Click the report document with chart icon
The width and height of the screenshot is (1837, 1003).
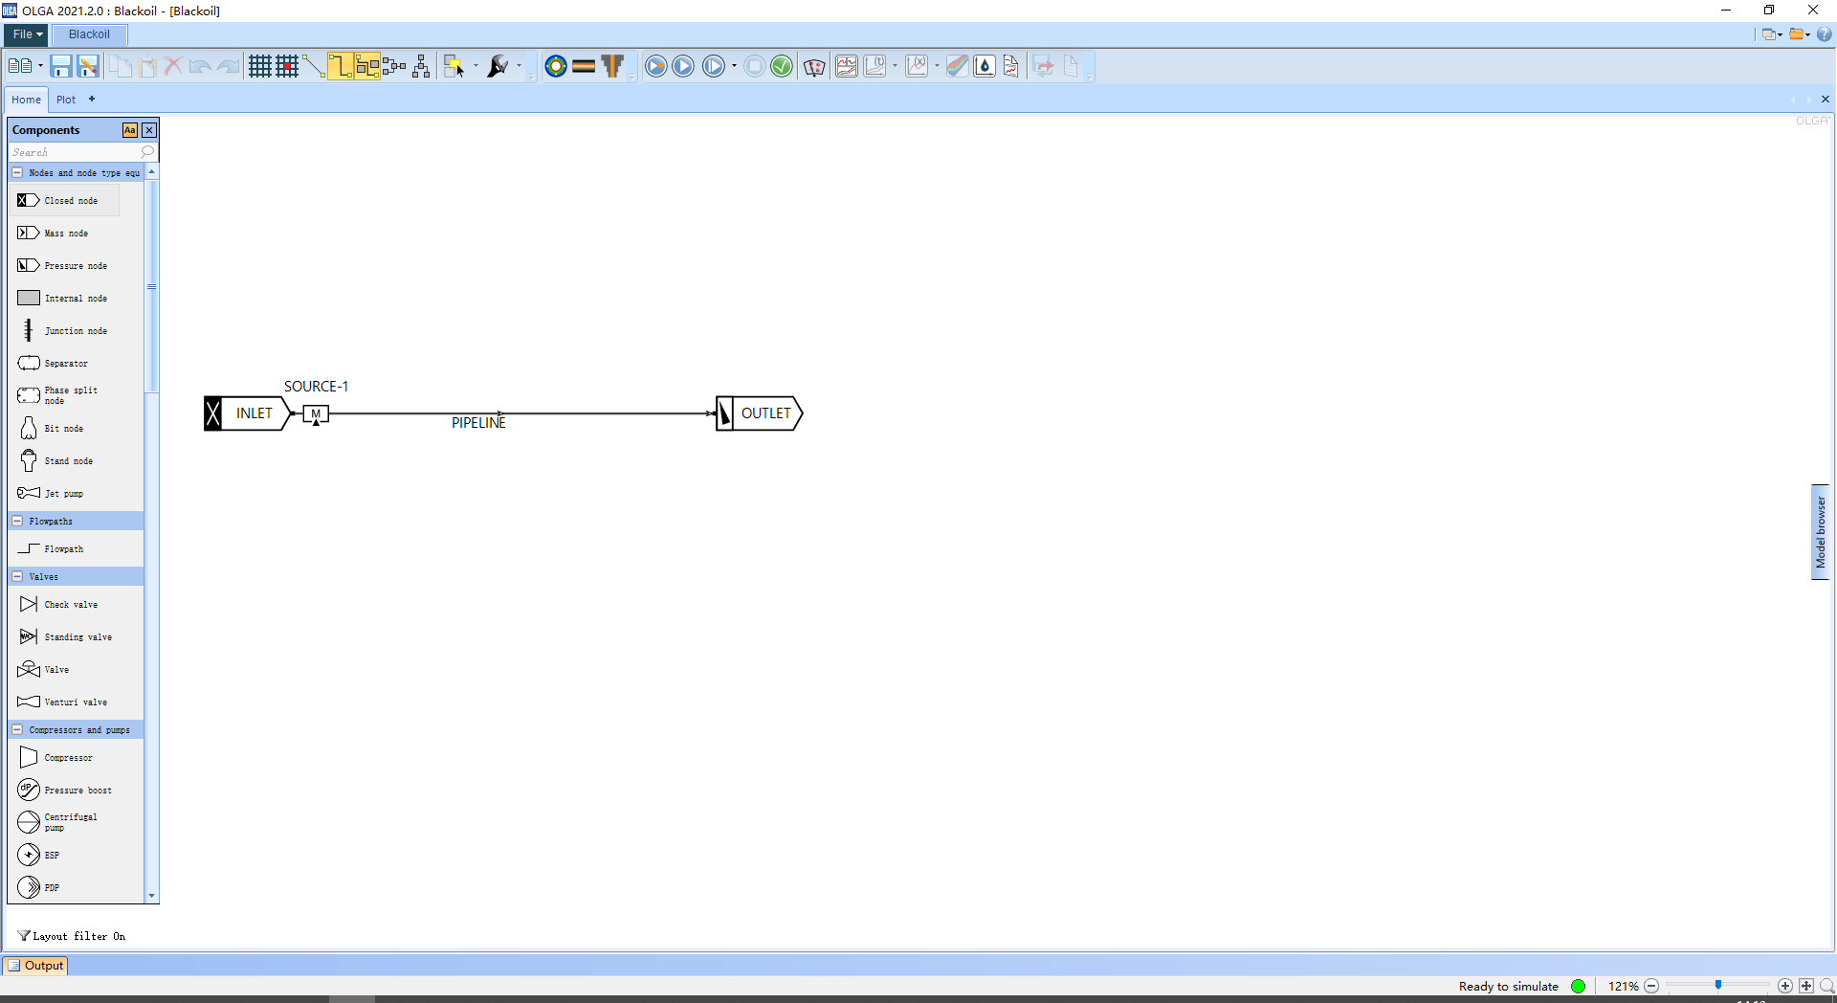point(1011,66)
